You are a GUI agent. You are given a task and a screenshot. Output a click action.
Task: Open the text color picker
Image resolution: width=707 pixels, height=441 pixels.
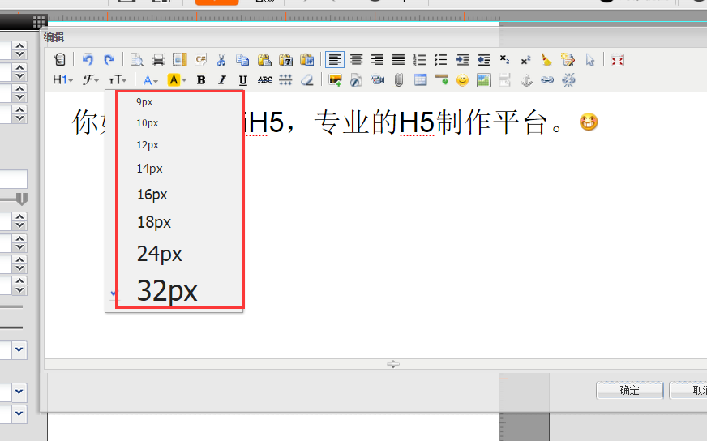click(150, 79)
